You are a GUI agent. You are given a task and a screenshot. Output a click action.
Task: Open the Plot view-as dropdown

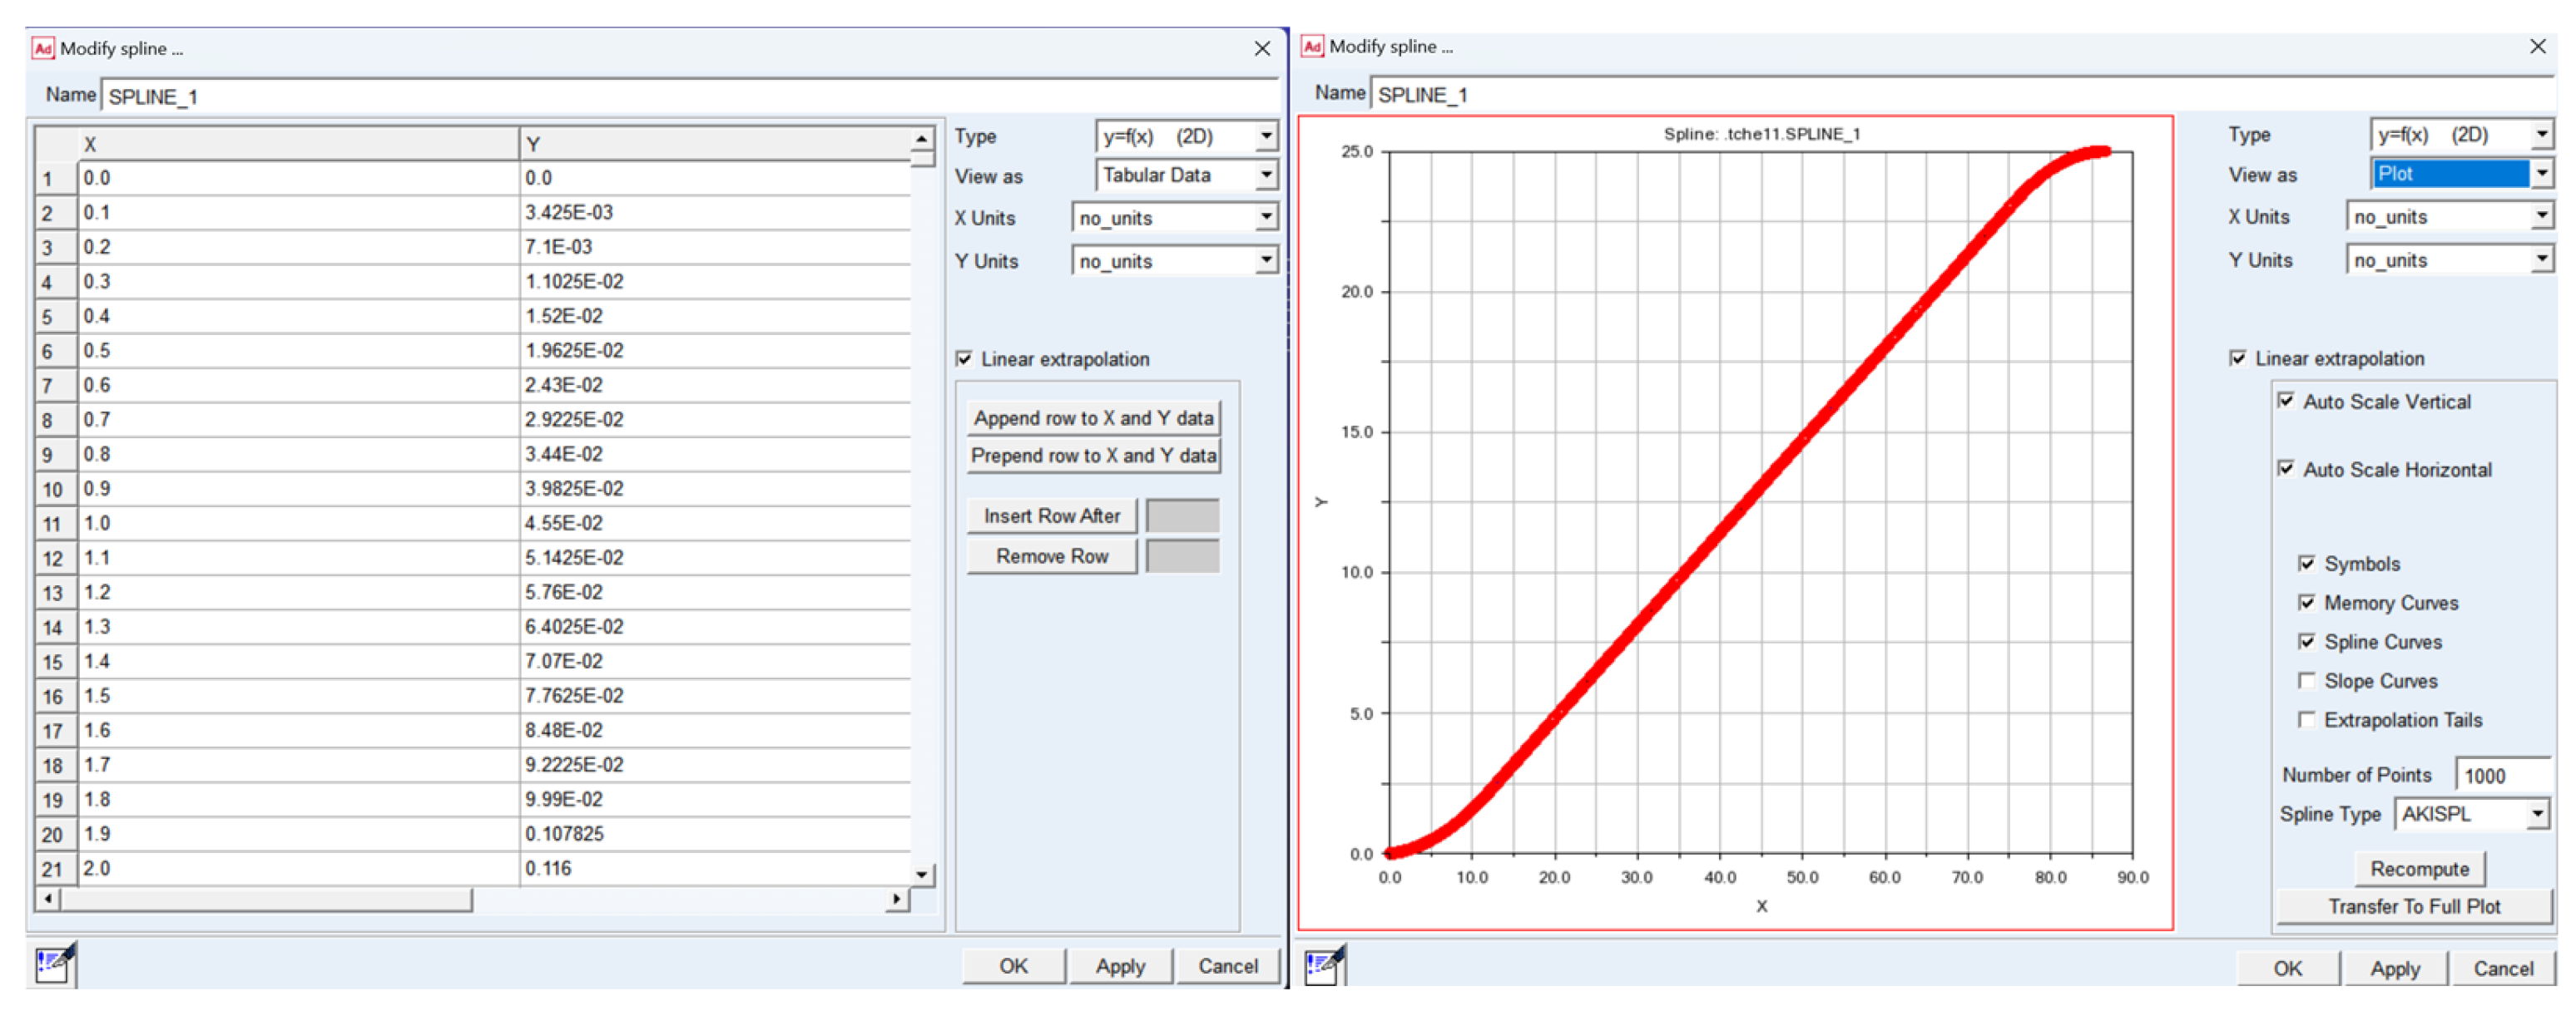tap(2541, 174)
